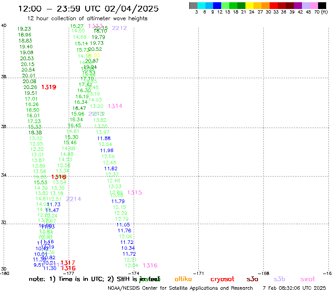Click wave height value 20.52

point(95,49)
